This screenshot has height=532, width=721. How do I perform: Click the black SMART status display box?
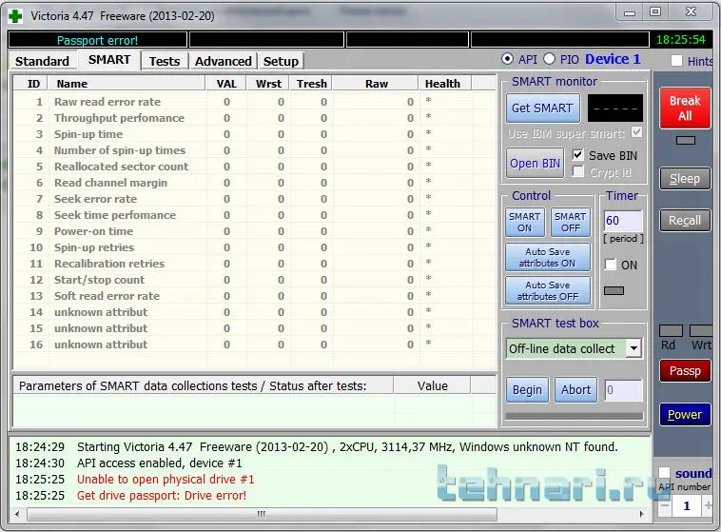[615, 108]
